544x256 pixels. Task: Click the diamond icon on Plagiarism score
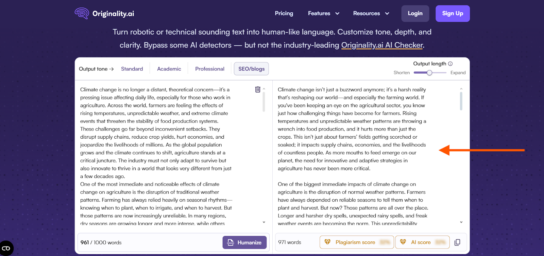pos(327,242)
